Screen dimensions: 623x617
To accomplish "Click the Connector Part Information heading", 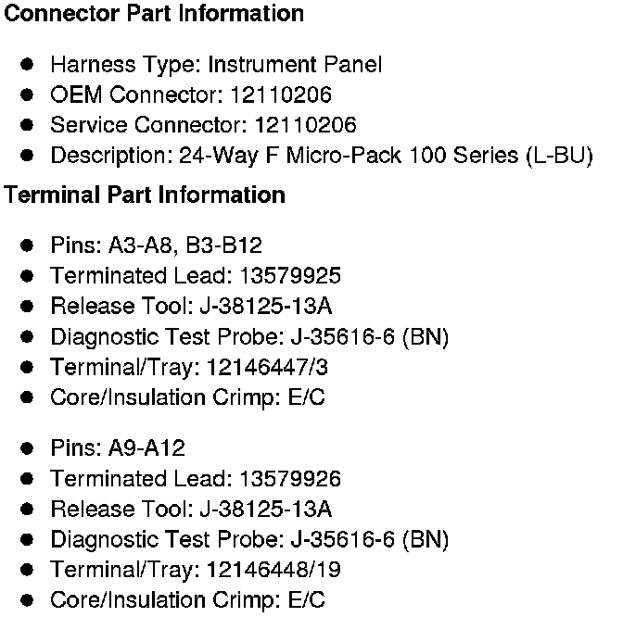I will click(x=155, y=14).
